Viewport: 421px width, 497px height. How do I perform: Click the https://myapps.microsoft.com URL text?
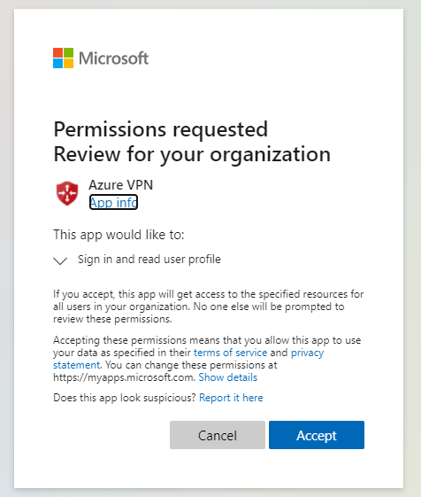[124, 377]
